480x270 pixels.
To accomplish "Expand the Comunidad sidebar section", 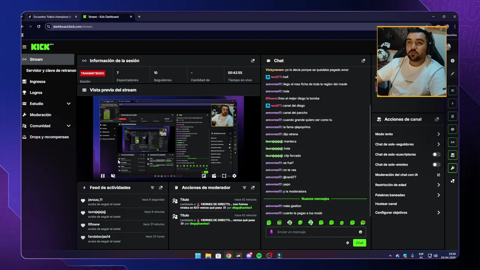I will pyautogui.click(x=69, y=126).
